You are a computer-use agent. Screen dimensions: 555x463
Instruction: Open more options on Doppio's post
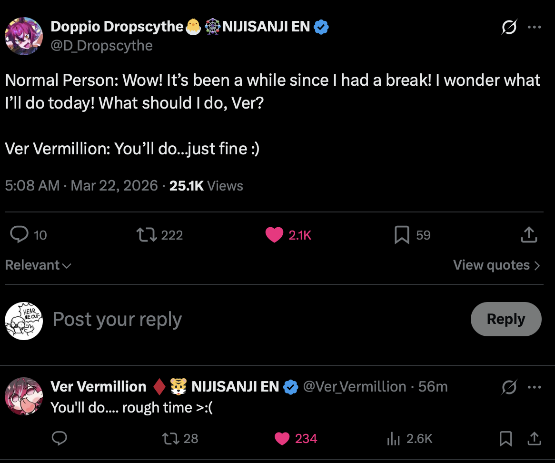point(535,28)
